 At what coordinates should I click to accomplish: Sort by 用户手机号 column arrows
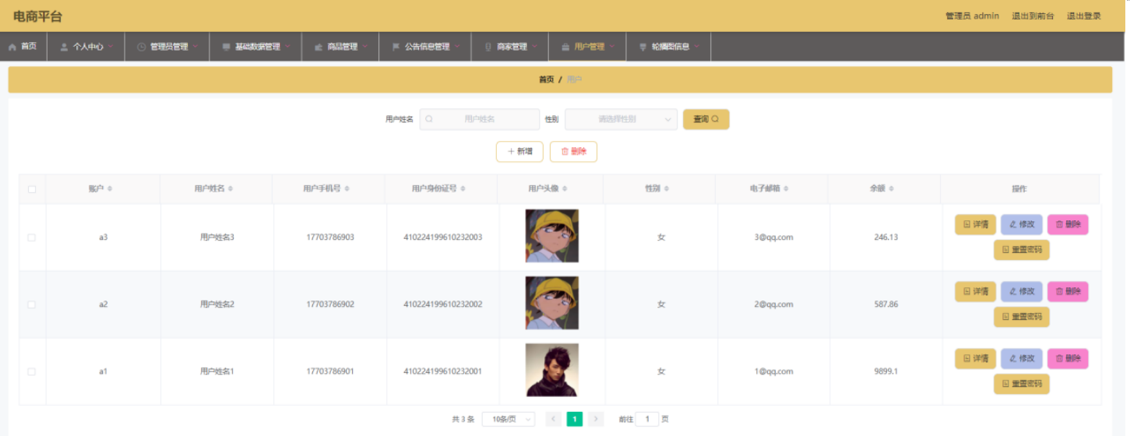coord(347,188)
